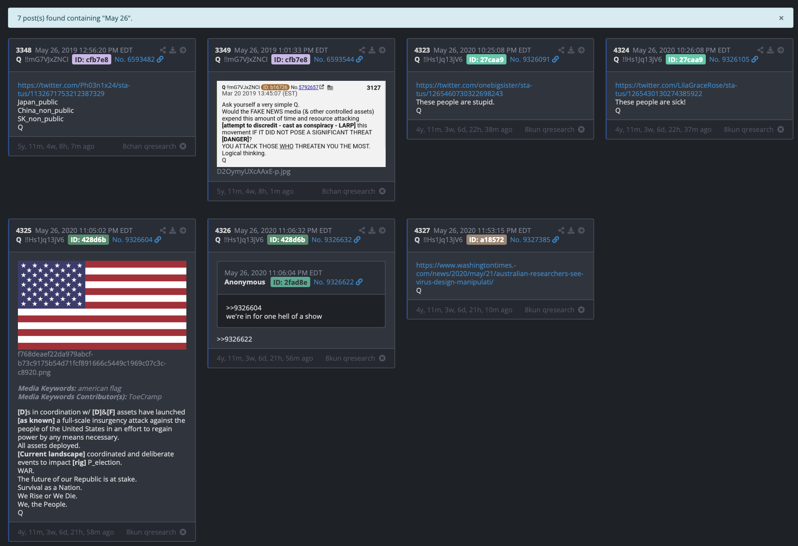Image resolution: width=798 pixels, height=546 pixels.
Task: Click the 8kun qresearch x icon on post 4324
Action: click(x=780, y=130)
